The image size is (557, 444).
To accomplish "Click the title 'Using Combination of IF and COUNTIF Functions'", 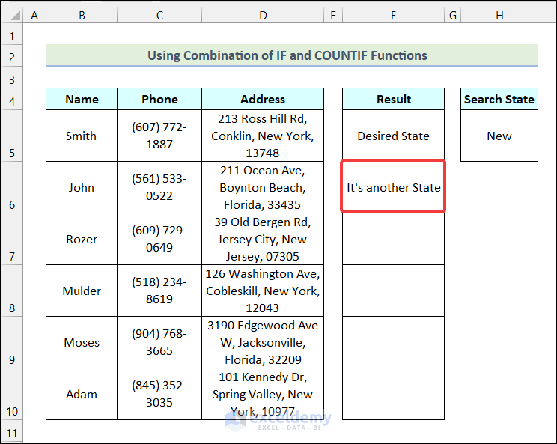I will pyautogui.click(x=287, y=55).
